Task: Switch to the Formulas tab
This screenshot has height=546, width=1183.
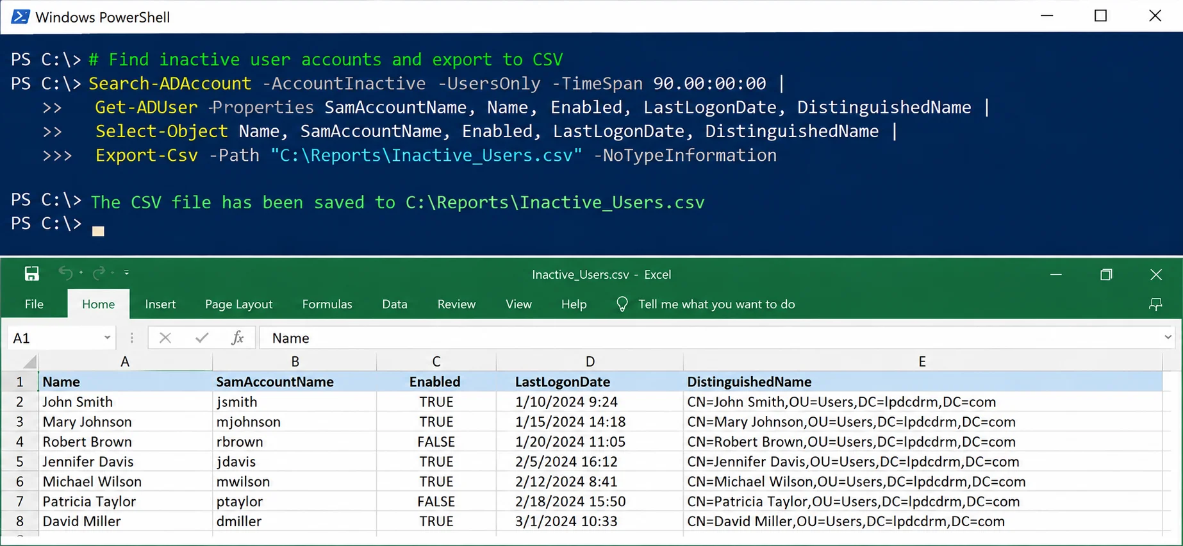Action: pos(327,304)
